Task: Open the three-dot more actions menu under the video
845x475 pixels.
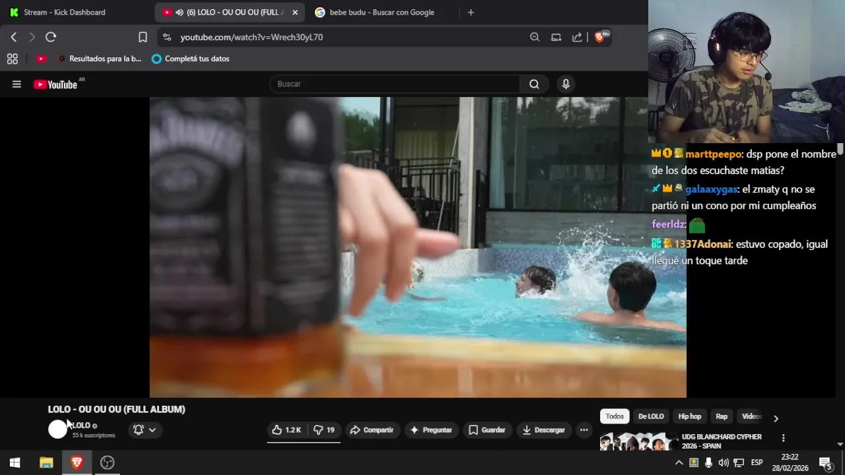Action: (584, 429)
